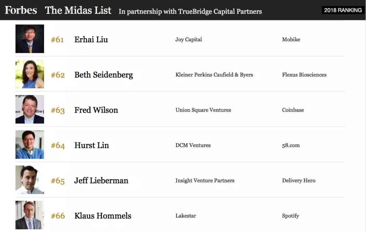Select the name Beth Seidenberg
The image size is (366, 232).
(x=104, y=75)
